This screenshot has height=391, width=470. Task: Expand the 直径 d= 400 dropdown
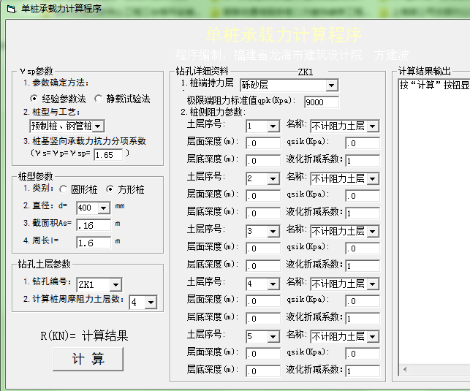pyautogui.click(x=103, y=208)
